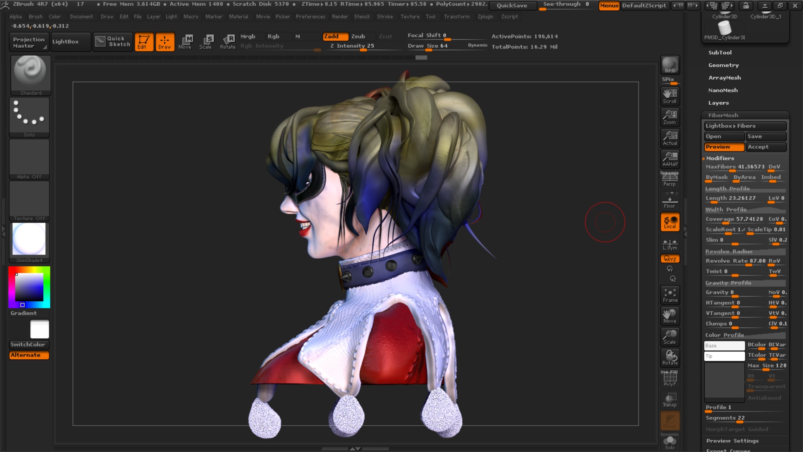Pick a color in the color picker
The image size is (803, 452).
coord(29,287)
